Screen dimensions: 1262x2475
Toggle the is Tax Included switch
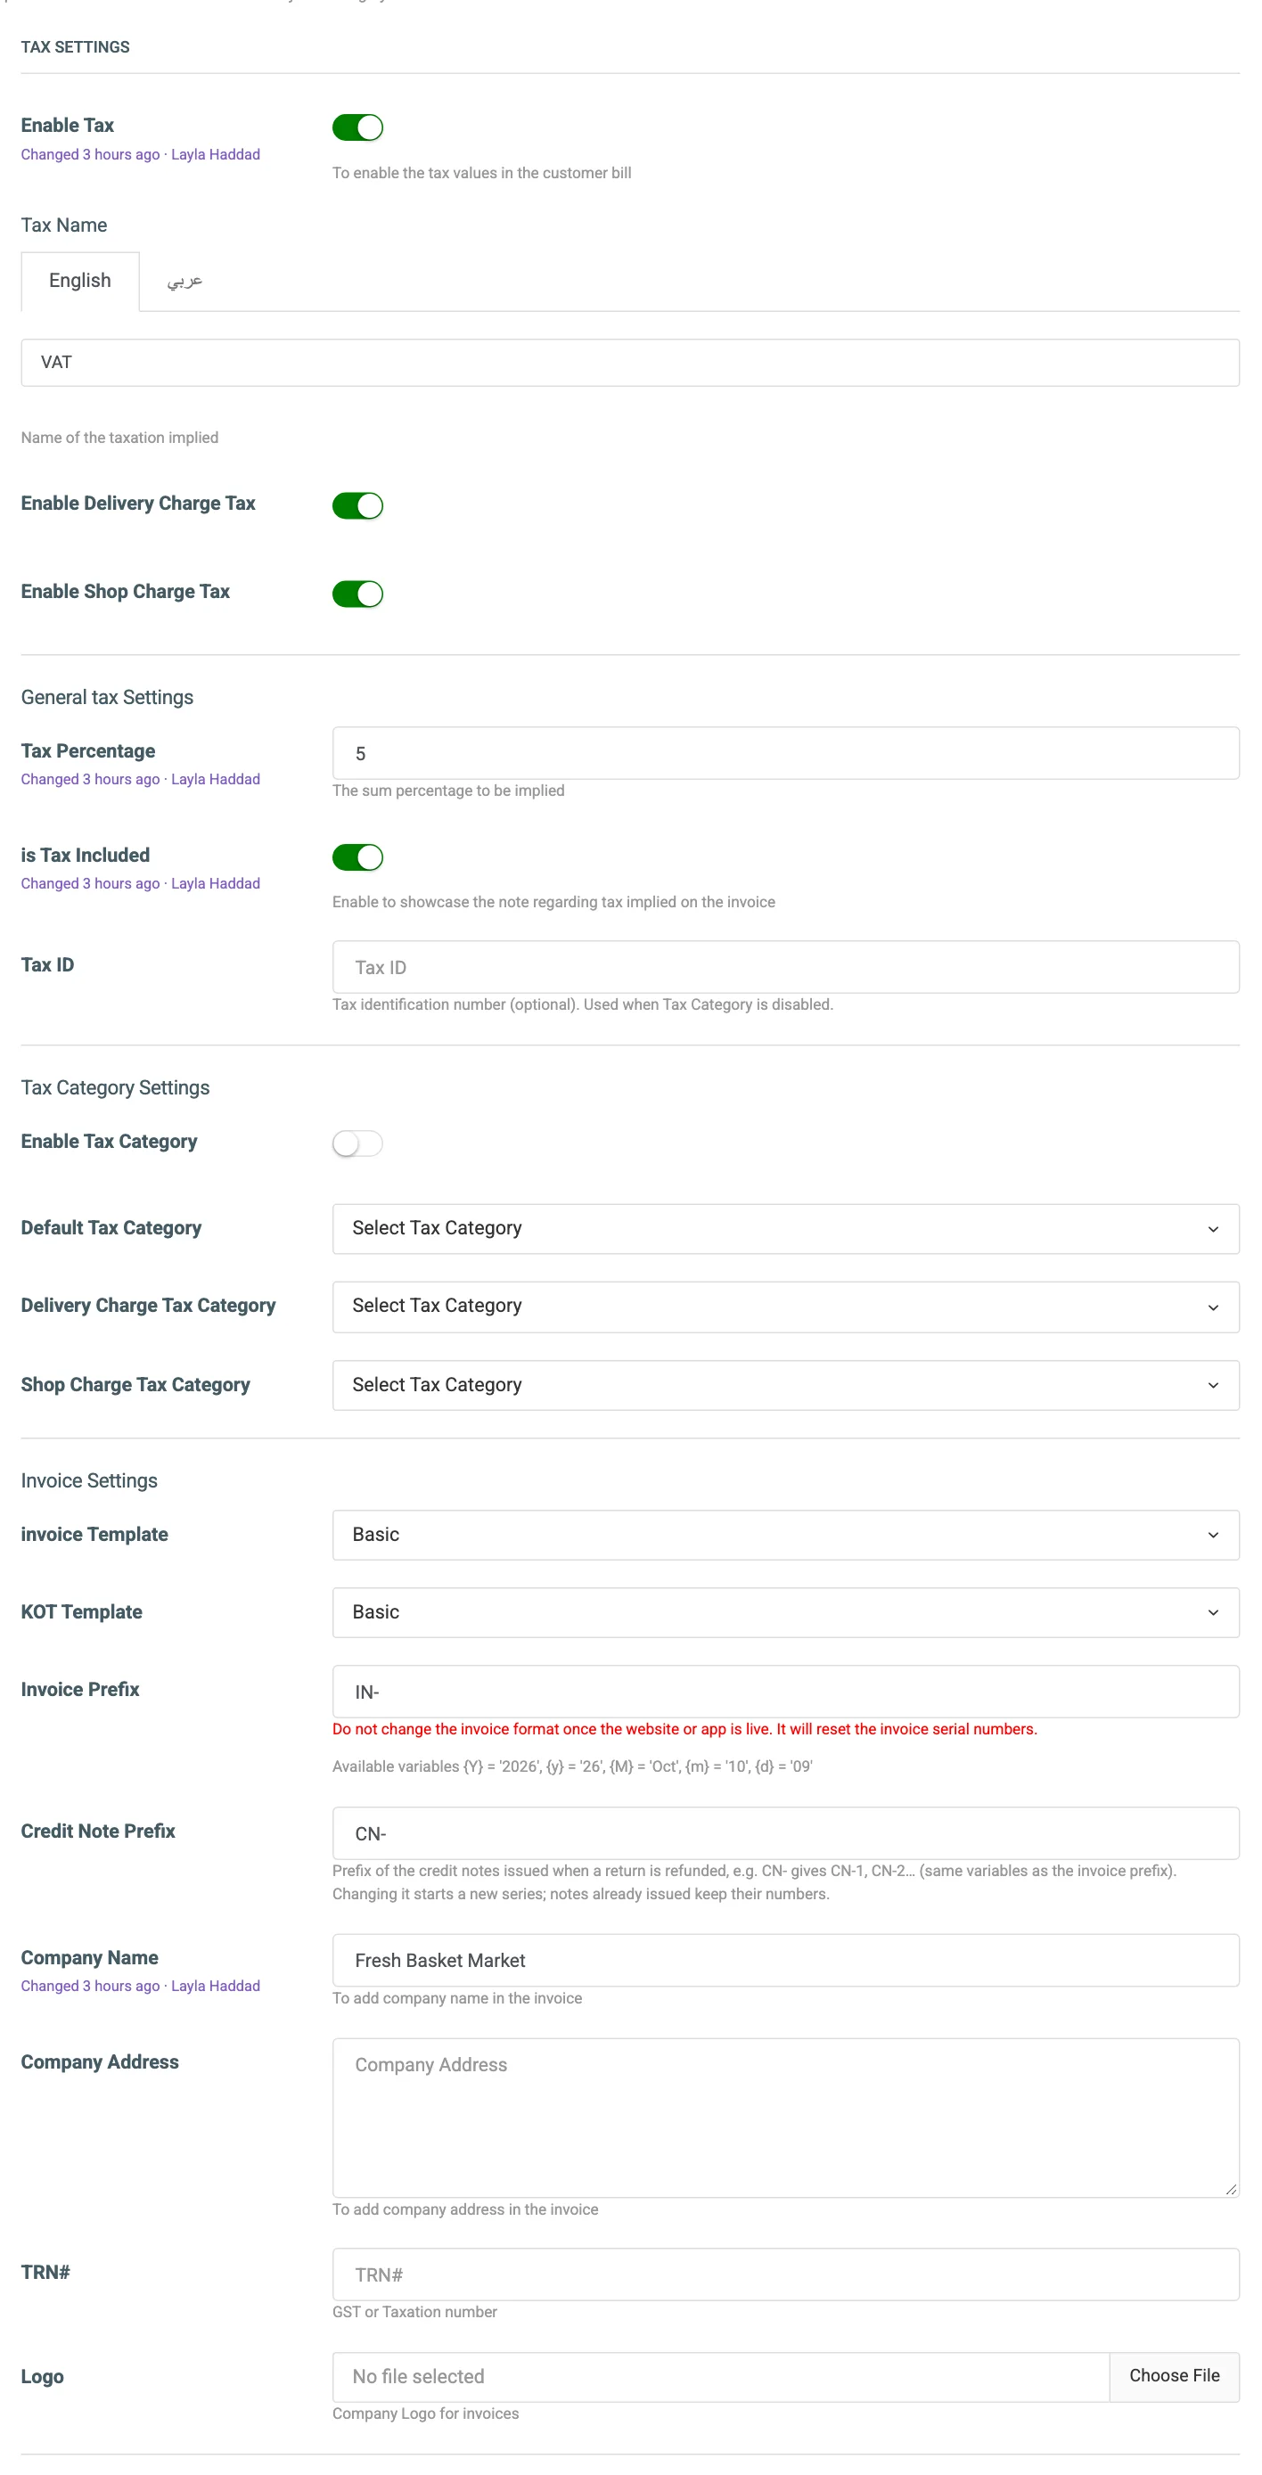(357, 857)
